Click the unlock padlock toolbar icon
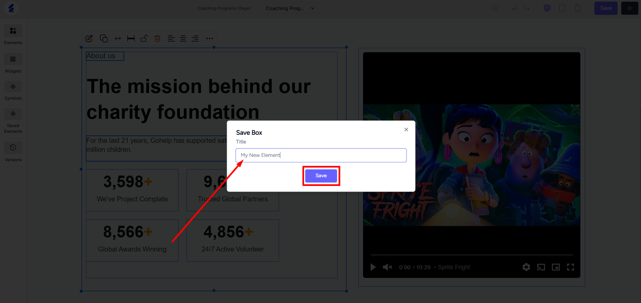The image size is (641, 303). tap(144, 38)
